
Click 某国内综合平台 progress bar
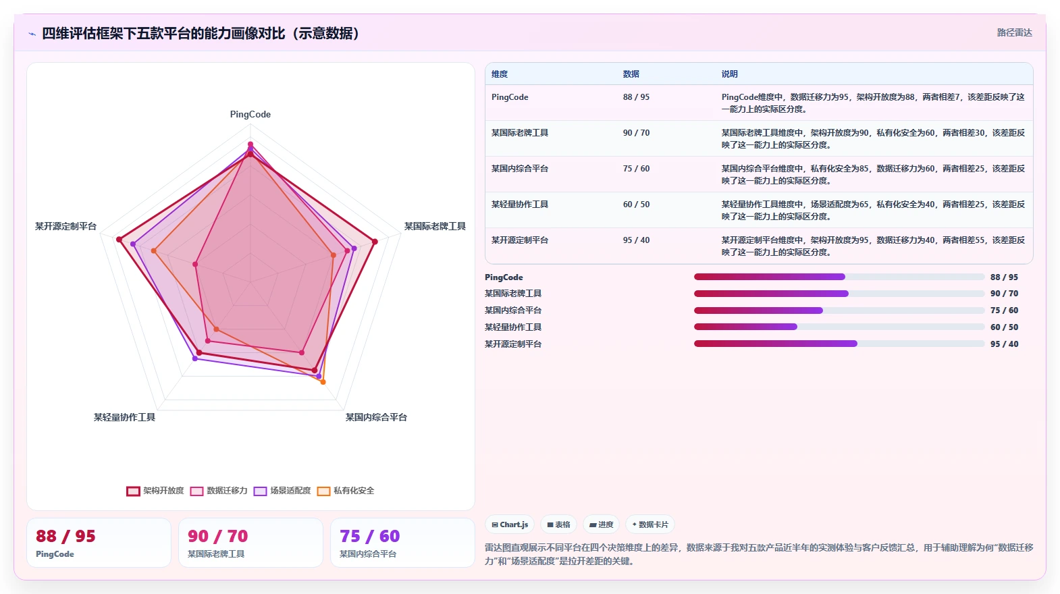point(839,310)
